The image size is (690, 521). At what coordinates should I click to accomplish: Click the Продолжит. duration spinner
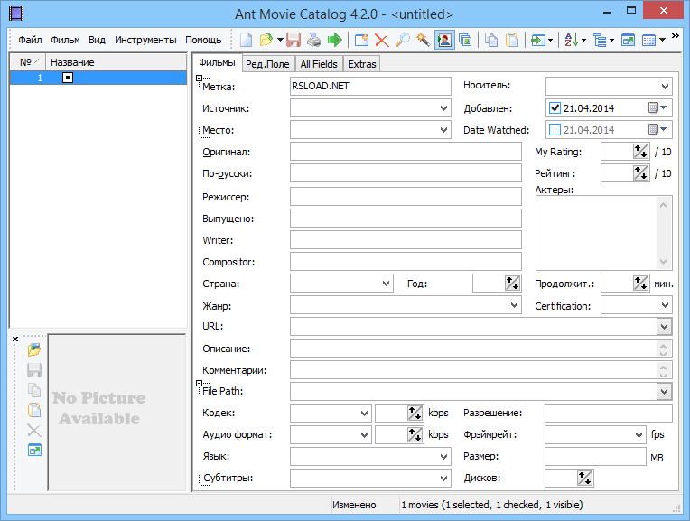click(x=640, y=283)
